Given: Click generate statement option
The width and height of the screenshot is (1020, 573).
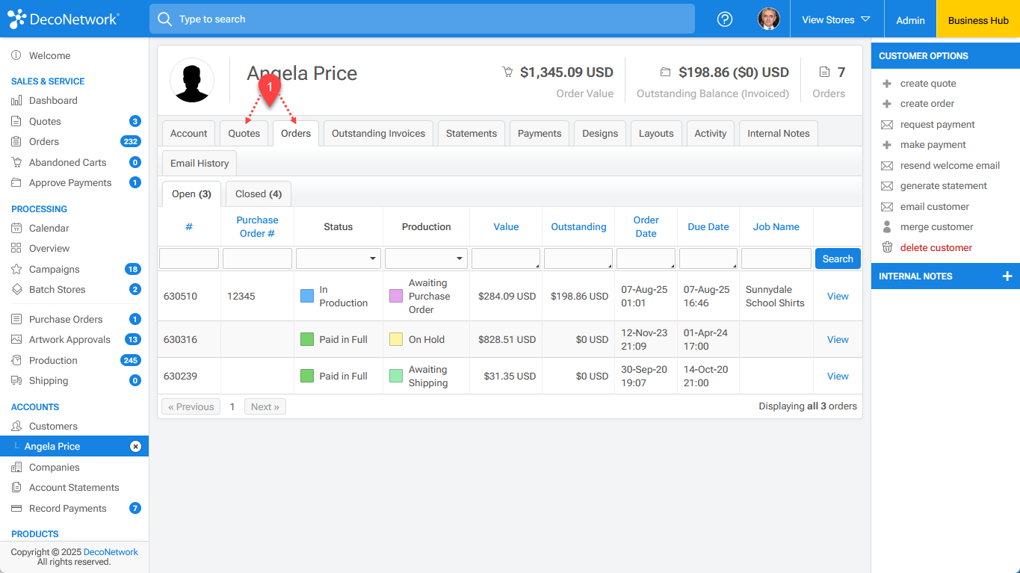Looking at the screenshot, I should coord(943,185).
